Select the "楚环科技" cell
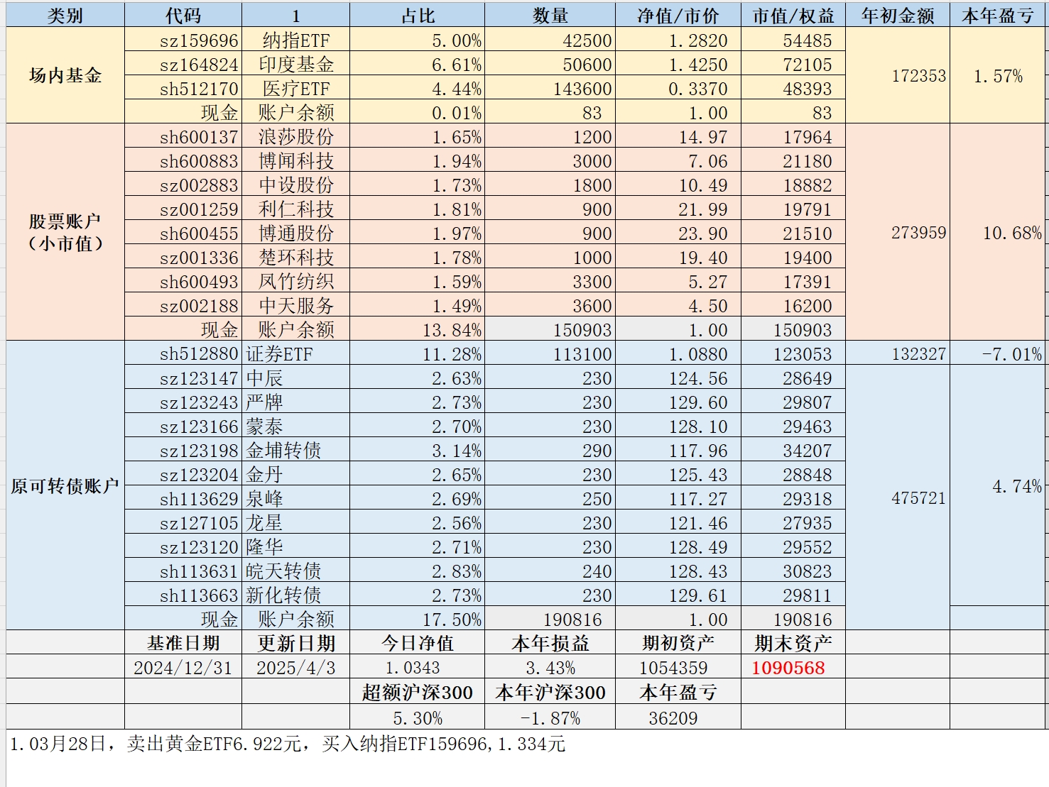Screen dimensions: 1049x787 (x=296, y=258)
